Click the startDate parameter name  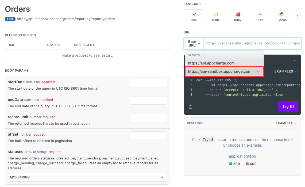pos(16,82)
